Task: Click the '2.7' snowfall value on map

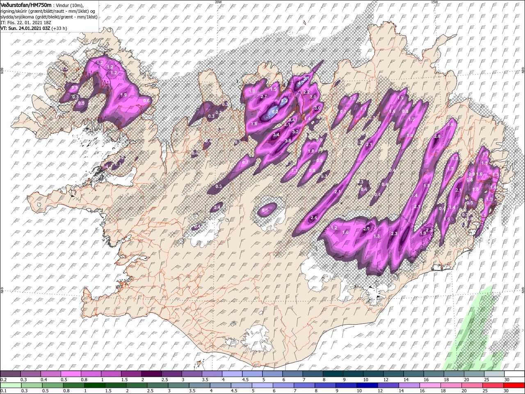Action: [264, 96]
